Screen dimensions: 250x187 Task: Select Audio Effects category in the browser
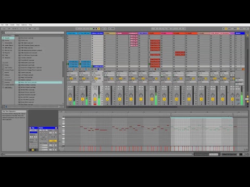click(x=8, y=45)
